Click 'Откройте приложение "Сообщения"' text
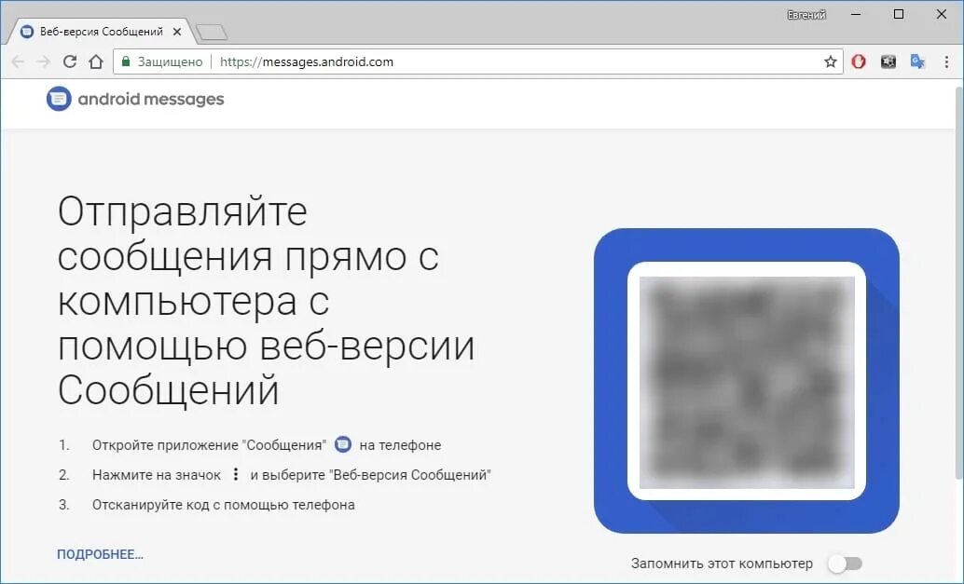Image resolution: width=964 pixels, height=584 pixels. pos(209,444)
